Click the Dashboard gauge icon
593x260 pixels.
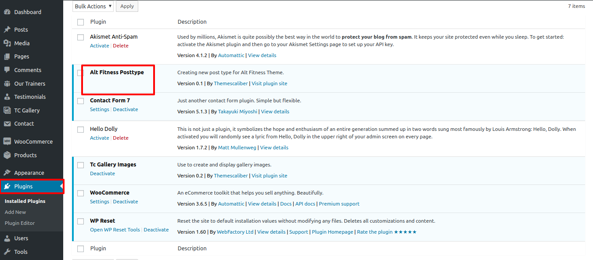coord(7,12)
